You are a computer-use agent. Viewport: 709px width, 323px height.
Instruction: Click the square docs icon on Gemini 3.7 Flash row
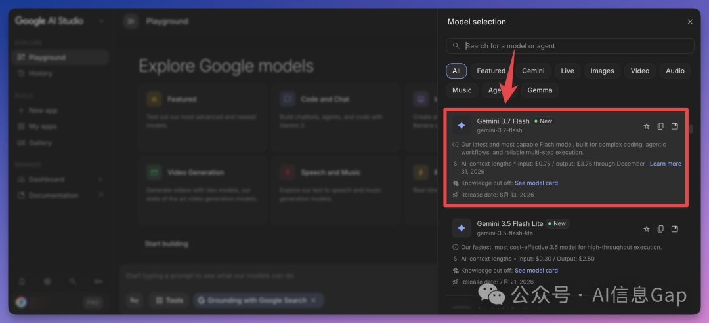[x=675, y=126]
